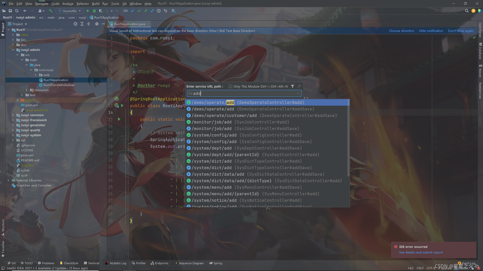Image resolution: width=483 pixels, height=271 pixels.
Task: Open the Build menu
Action: [x=96, y=4]
